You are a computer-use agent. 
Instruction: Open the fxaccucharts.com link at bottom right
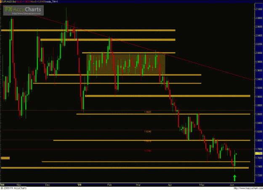point(248,188)
